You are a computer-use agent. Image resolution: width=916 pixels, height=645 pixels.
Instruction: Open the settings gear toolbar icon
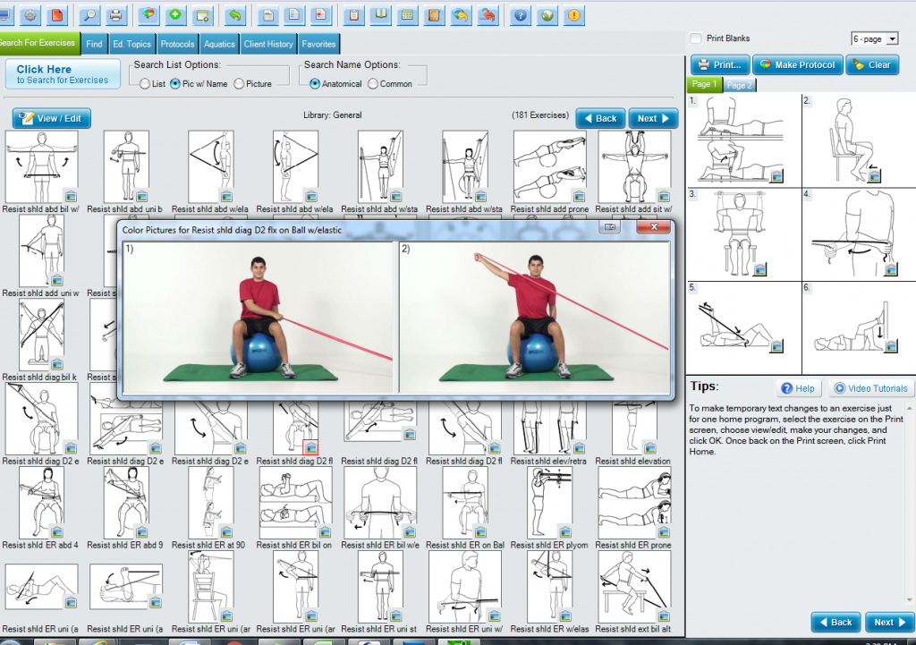(x=30, y=14)
